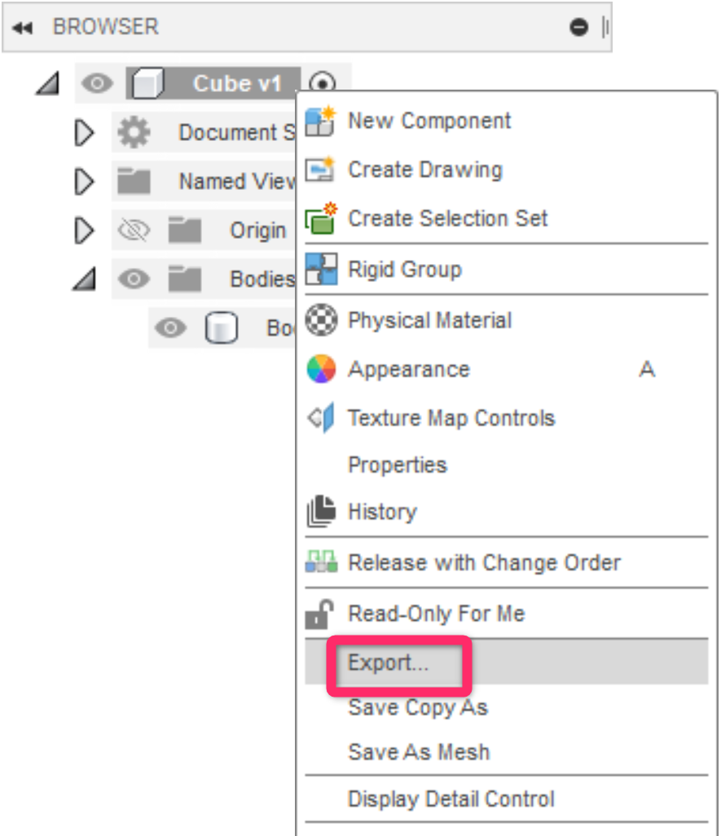Screen dimensions: 721x836
Task: Select Save As Mesh menu entry
Action: coord(419,751)
